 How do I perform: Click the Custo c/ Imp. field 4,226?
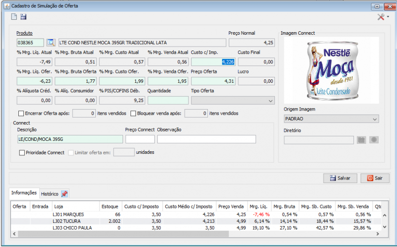[x=213, y=62]
